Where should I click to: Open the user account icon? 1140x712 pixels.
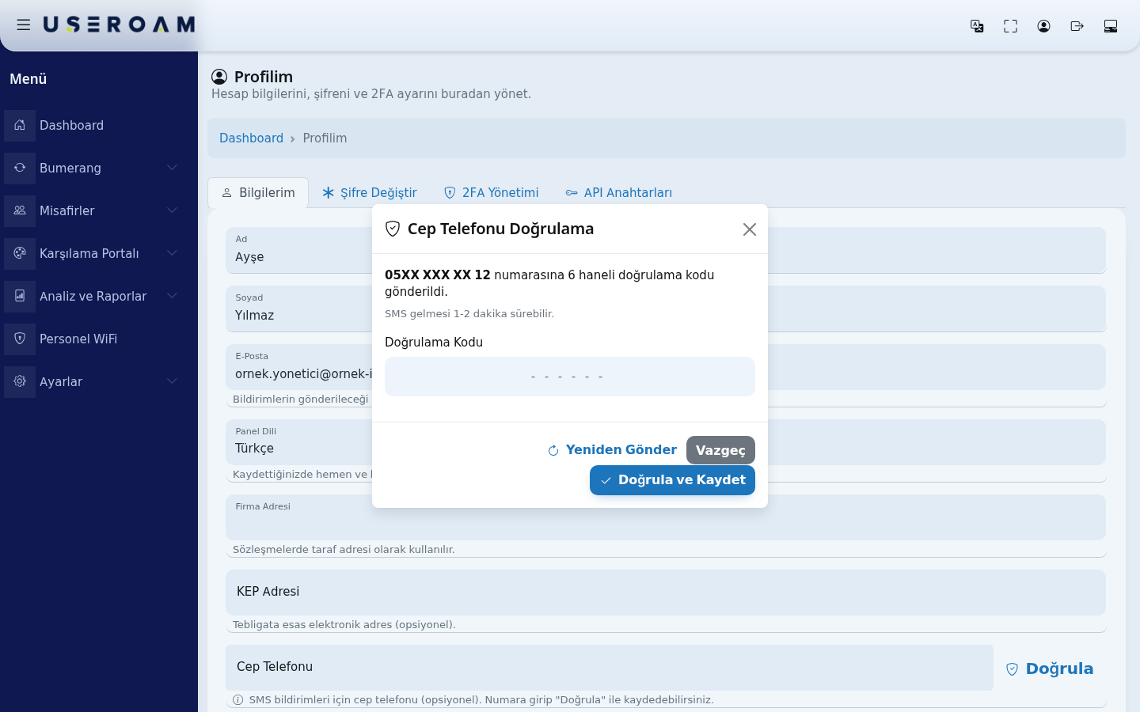pos(1043,26)
